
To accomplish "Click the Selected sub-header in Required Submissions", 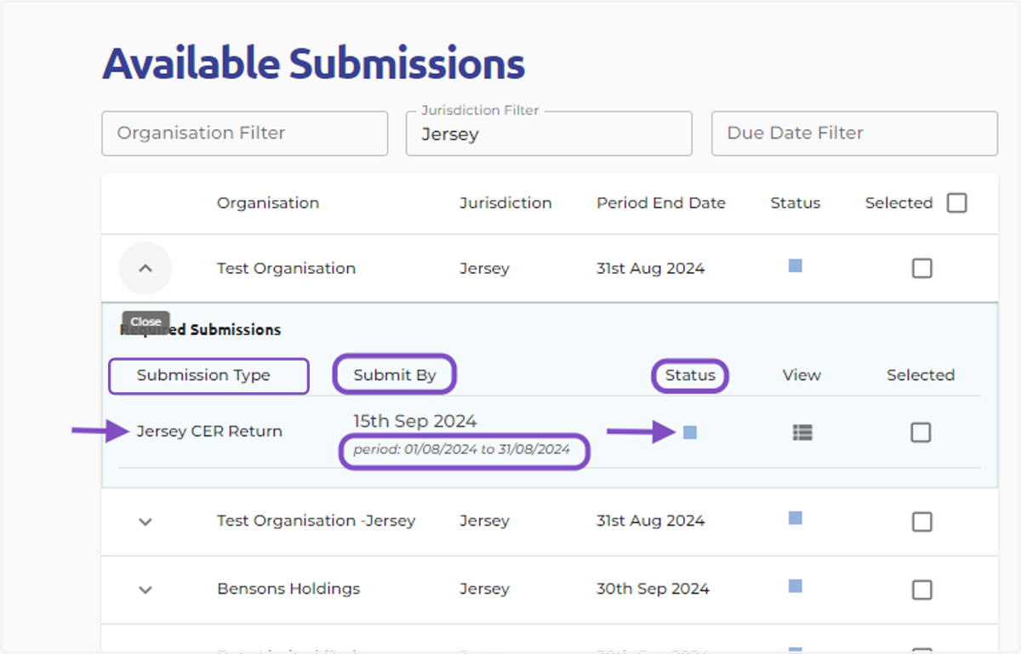I will [x=921, y=375].
